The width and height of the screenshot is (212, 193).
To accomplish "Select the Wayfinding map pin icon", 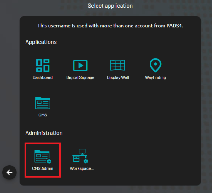I will click(x=155, y=65).
